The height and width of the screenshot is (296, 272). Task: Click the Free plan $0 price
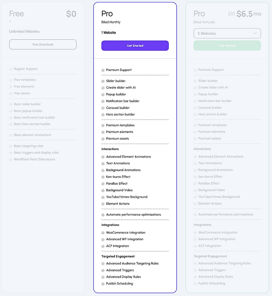(x=71, y=14)
